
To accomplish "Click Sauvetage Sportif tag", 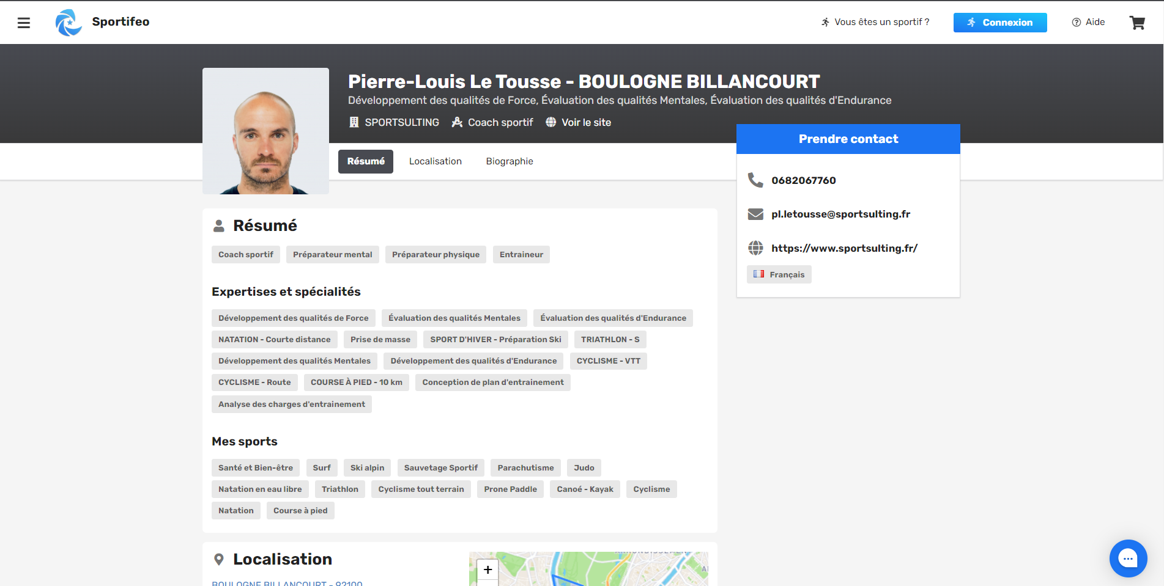I will click(x=441, y=468).
